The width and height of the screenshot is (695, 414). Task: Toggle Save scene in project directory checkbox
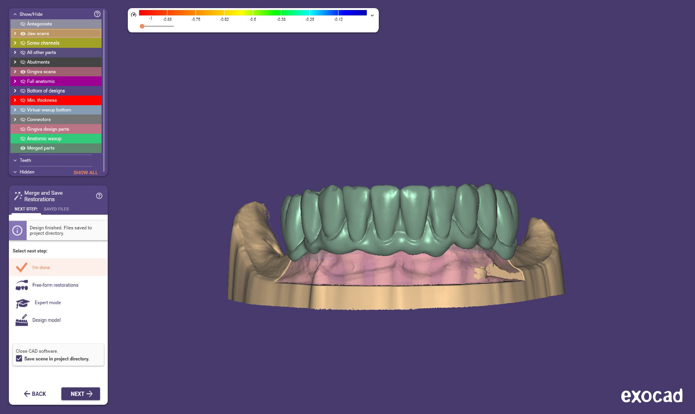[x=19, y=358]
